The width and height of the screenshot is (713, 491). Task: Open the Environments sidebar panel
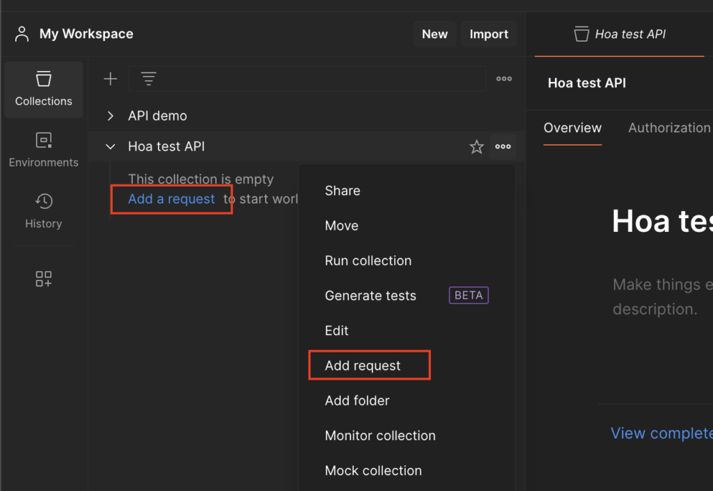point(44,150)
